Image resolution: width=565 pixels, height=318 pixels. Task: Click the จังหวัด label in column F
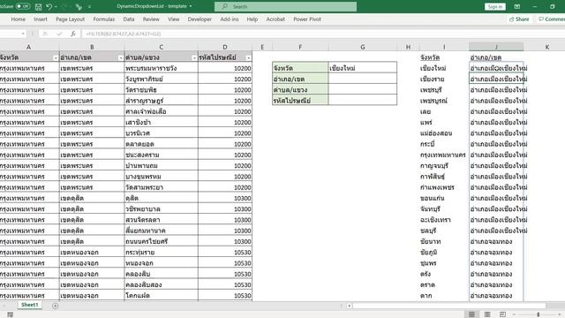(300, 68)
